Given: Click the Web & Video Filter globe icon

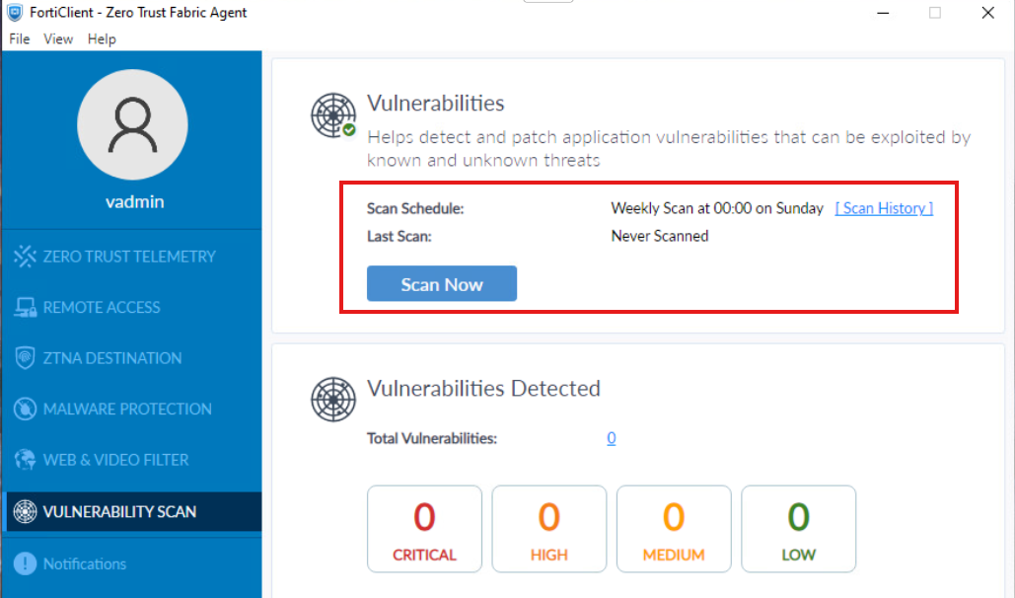Looking at the screenshot, I should tap(26, 460).
